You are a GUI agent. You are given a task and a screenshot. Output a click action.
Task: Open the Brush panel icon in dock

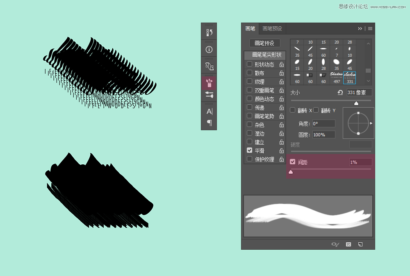click(x=209, y=83)
